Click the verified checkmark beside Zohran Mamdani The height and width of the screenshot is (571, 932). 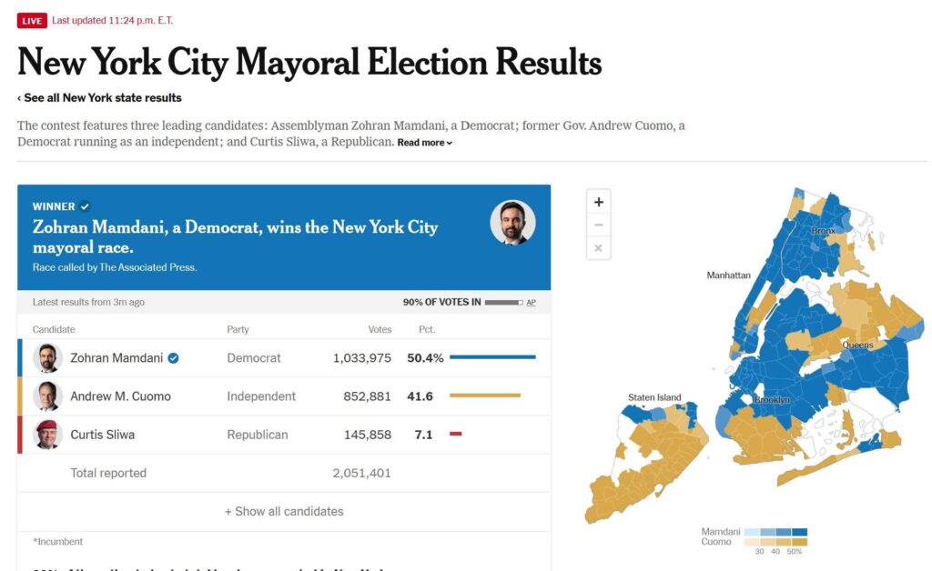174,358
